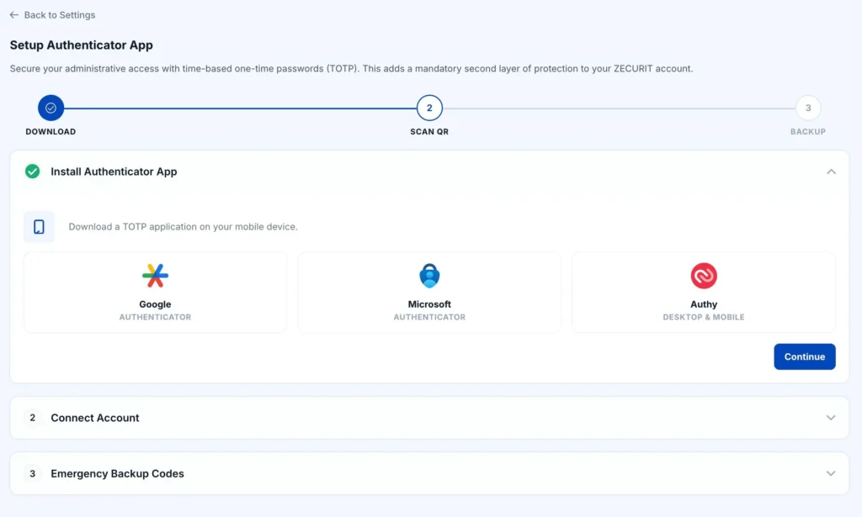The width and height of the screenshot is (862, 517).
Task: Choose the Microsoft Authenticator logo
Action: click(x=429, y=276)
